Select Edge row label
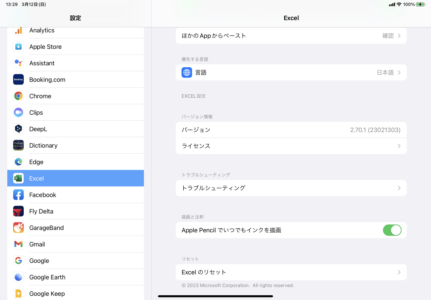The height and width of the screenshot is (300, 431). (x=36, y=162)
